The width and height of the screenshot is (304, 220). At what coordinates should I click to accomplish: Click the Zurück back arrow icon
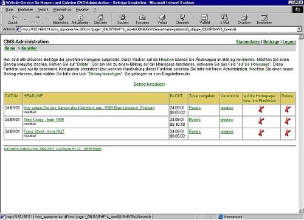tap(14, 18)
